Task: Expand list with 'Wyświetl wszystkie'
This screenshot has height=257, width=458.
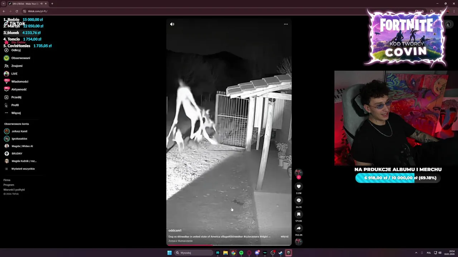Action: click(x=20, y=169)
